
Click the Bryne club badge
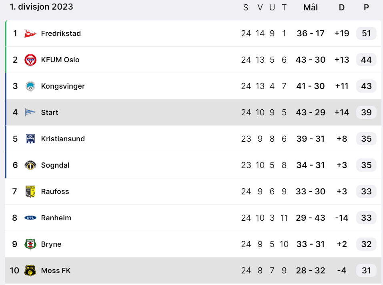click(x=30, y=244)
